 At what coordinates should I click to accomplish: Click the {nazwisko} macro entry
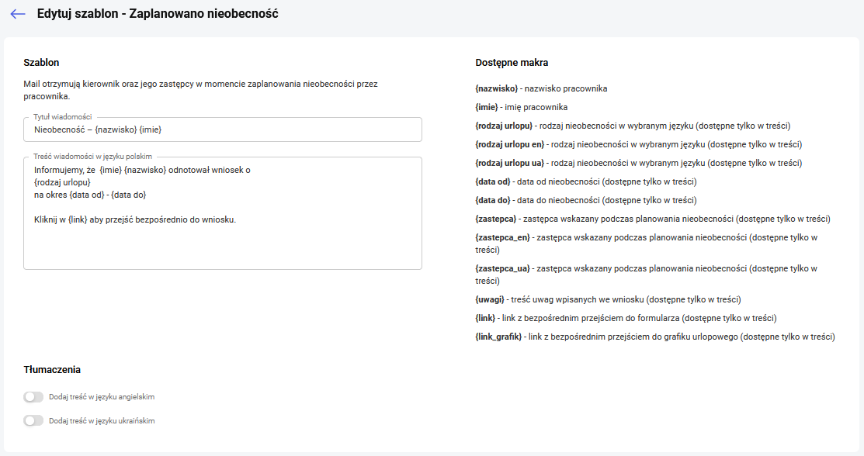pyautogui.click(x=497, y=88)
